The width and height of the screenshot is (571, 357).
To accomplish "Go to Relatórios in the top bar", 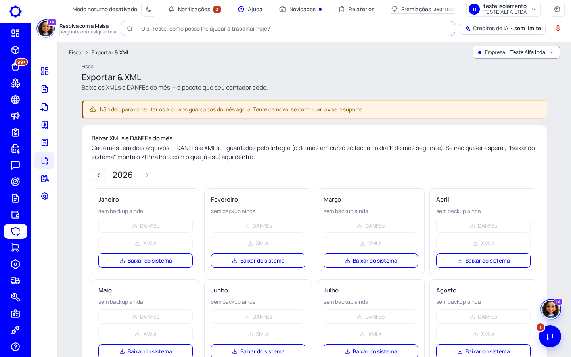I will 356,9.
